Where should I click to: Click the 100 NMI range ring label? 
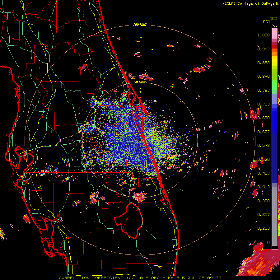[140, 25]
